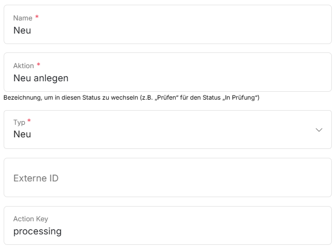The width and height of the screenshot is (335, 248).
Task: Click the Typ field label
Action: coord(19,122)
